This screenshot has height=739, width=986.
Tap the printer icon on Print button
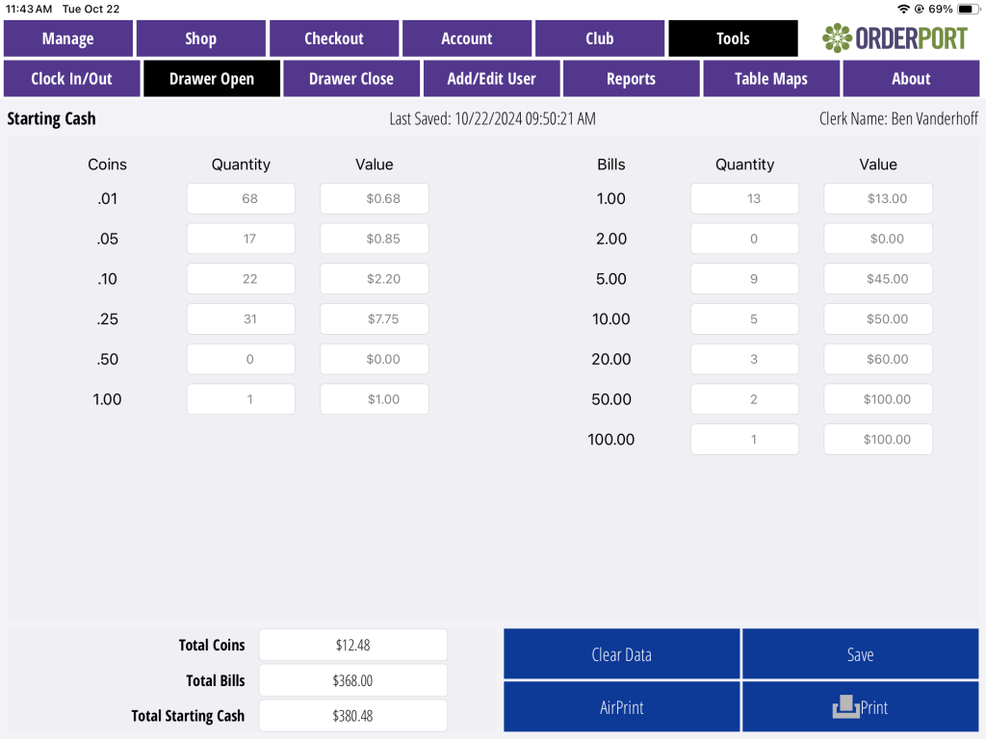[845, 707]
